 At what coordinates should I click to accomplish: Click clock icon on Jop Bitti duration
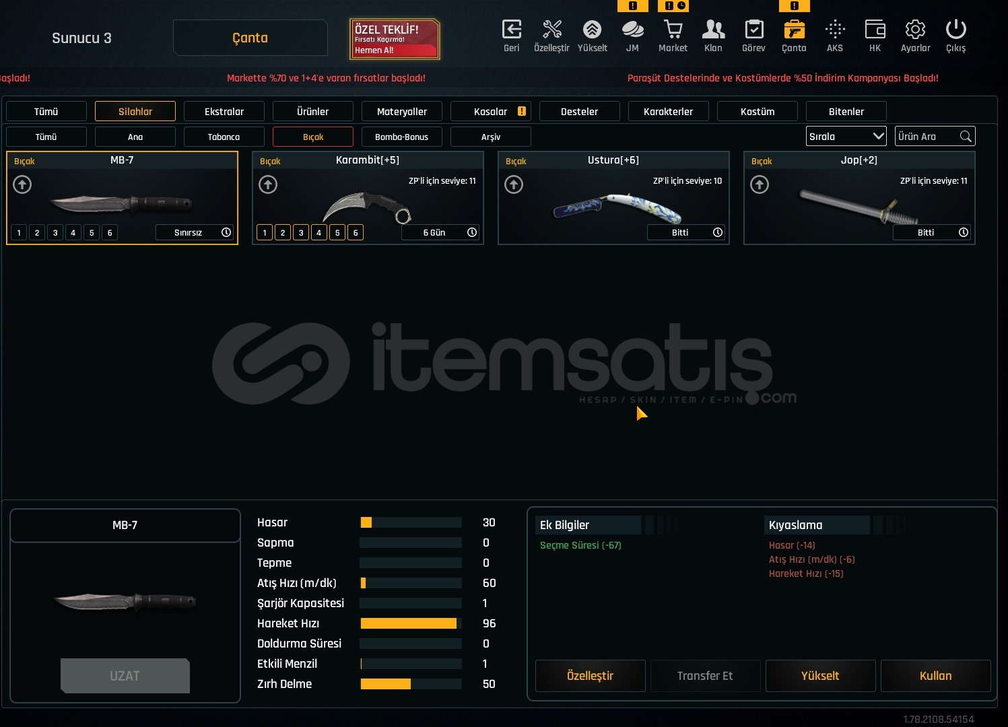[964, 232]
